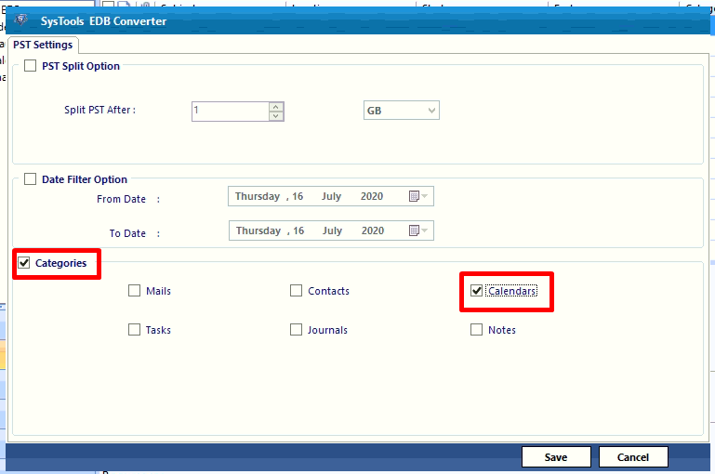The width and height of the screenshot is (715, 474).
Task: Check the Notes category checkbox
Action: pyautogui.click(x=477, y=330)
